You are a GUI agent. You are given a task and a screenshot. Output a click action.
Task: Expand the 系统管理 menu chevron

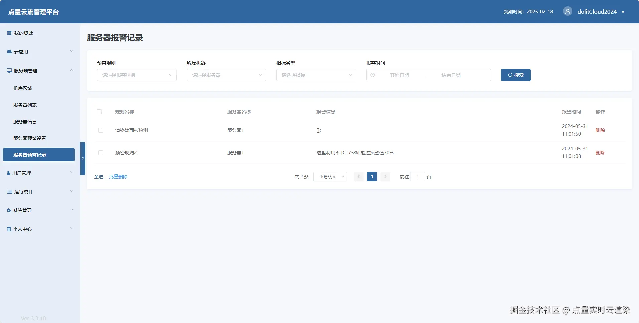[71, 210]
